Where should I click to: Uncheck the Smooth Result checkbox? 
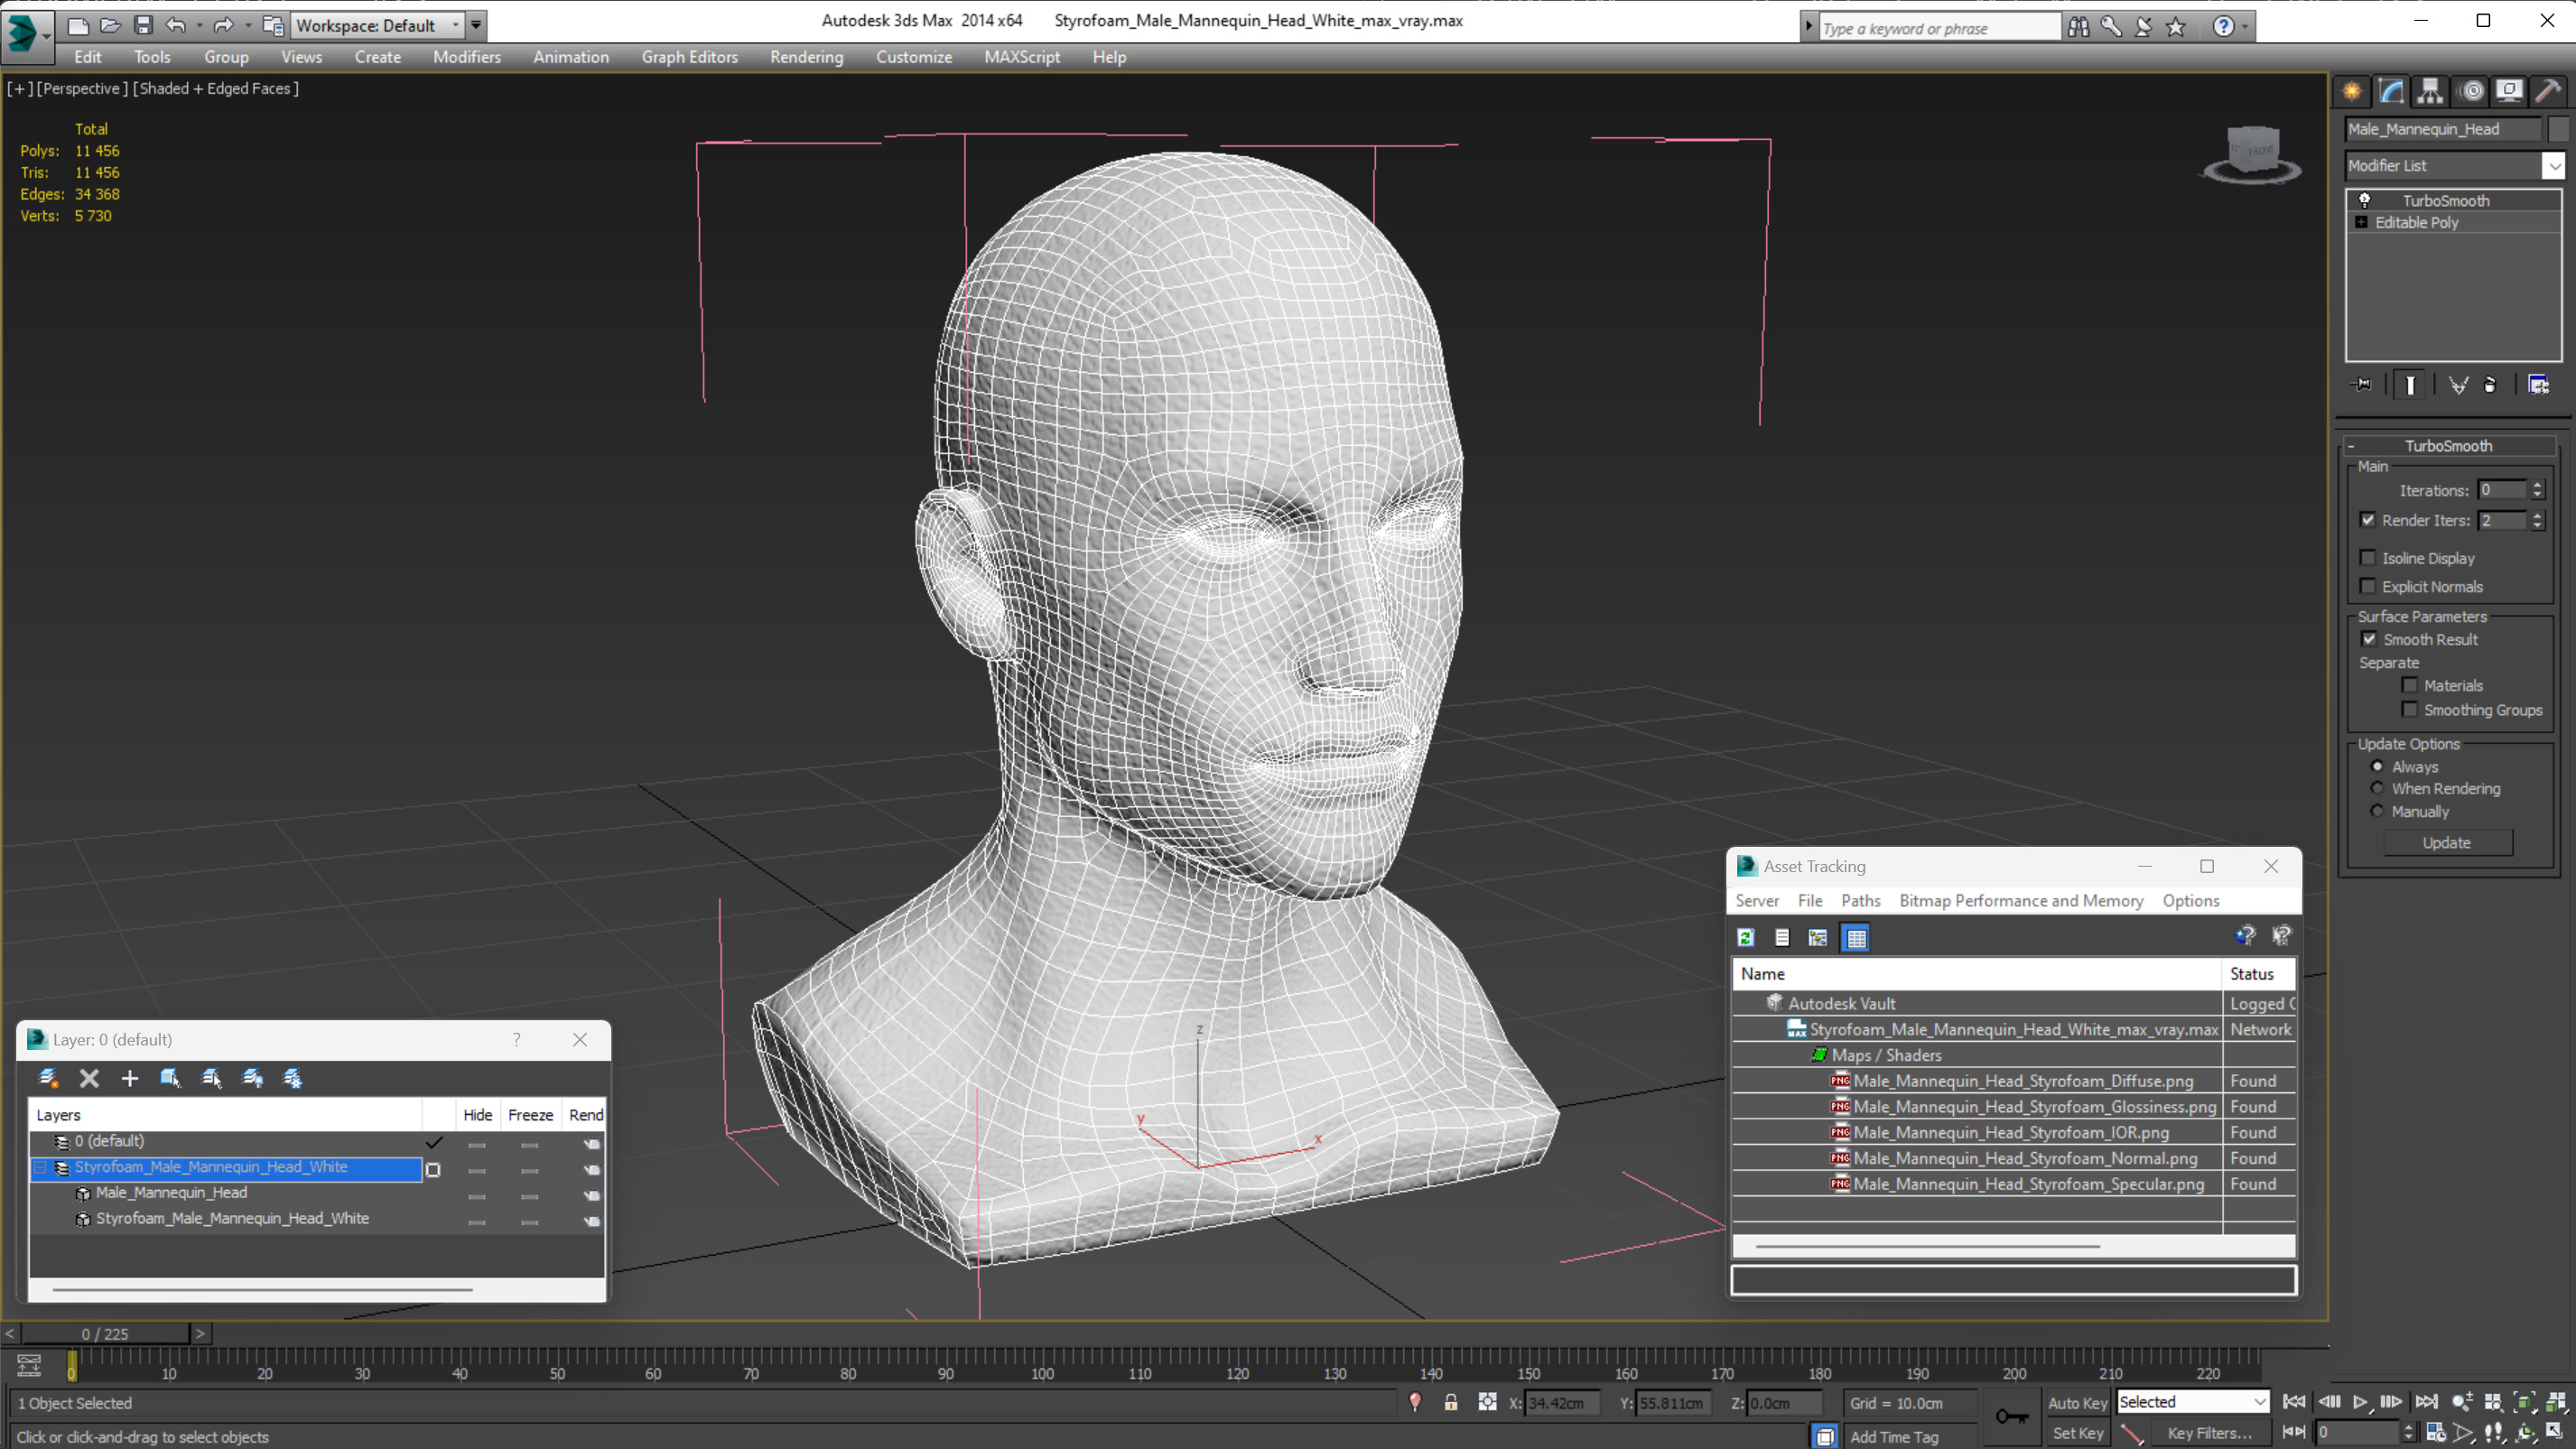coord(2369,639)
